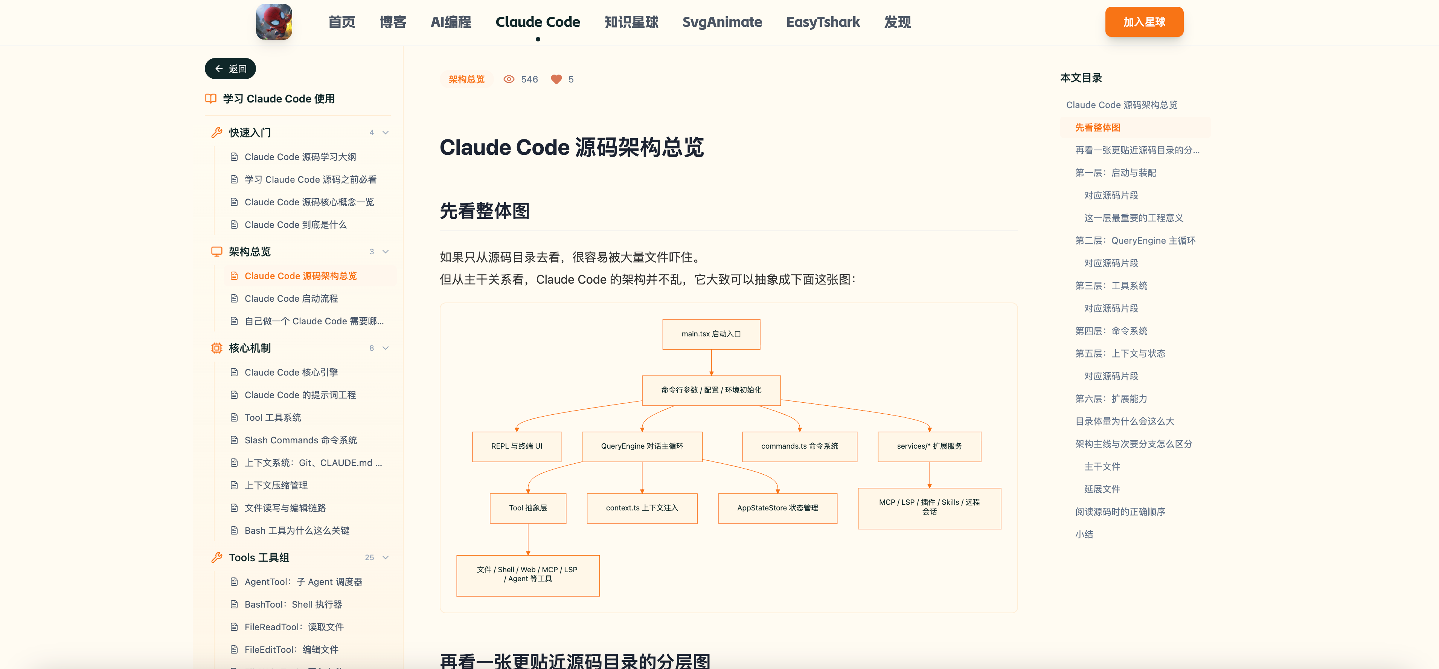Image resolution: width=1439 pixels, height=669 pixels.
Task: Open the 博客 navigation item
Action: coord(393,22)
